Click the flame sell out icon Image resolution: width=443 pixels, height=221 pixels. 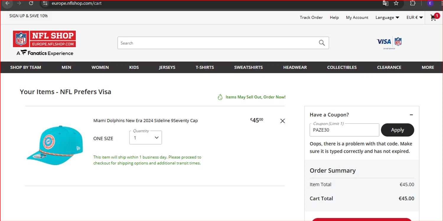220,97
